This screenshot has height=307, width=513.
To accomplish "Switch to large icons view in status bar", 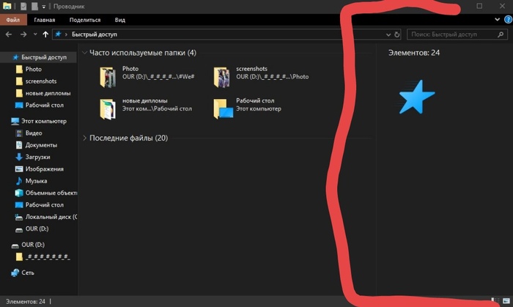I will pyautogui.click(x=506, y=301).
